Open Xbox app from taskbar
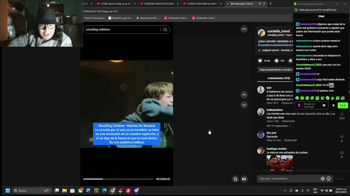 click(x=80, y=191)
